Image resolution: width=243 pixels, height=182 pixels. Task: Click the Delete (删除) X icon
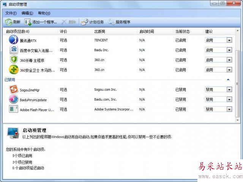[x=64, y=22]
